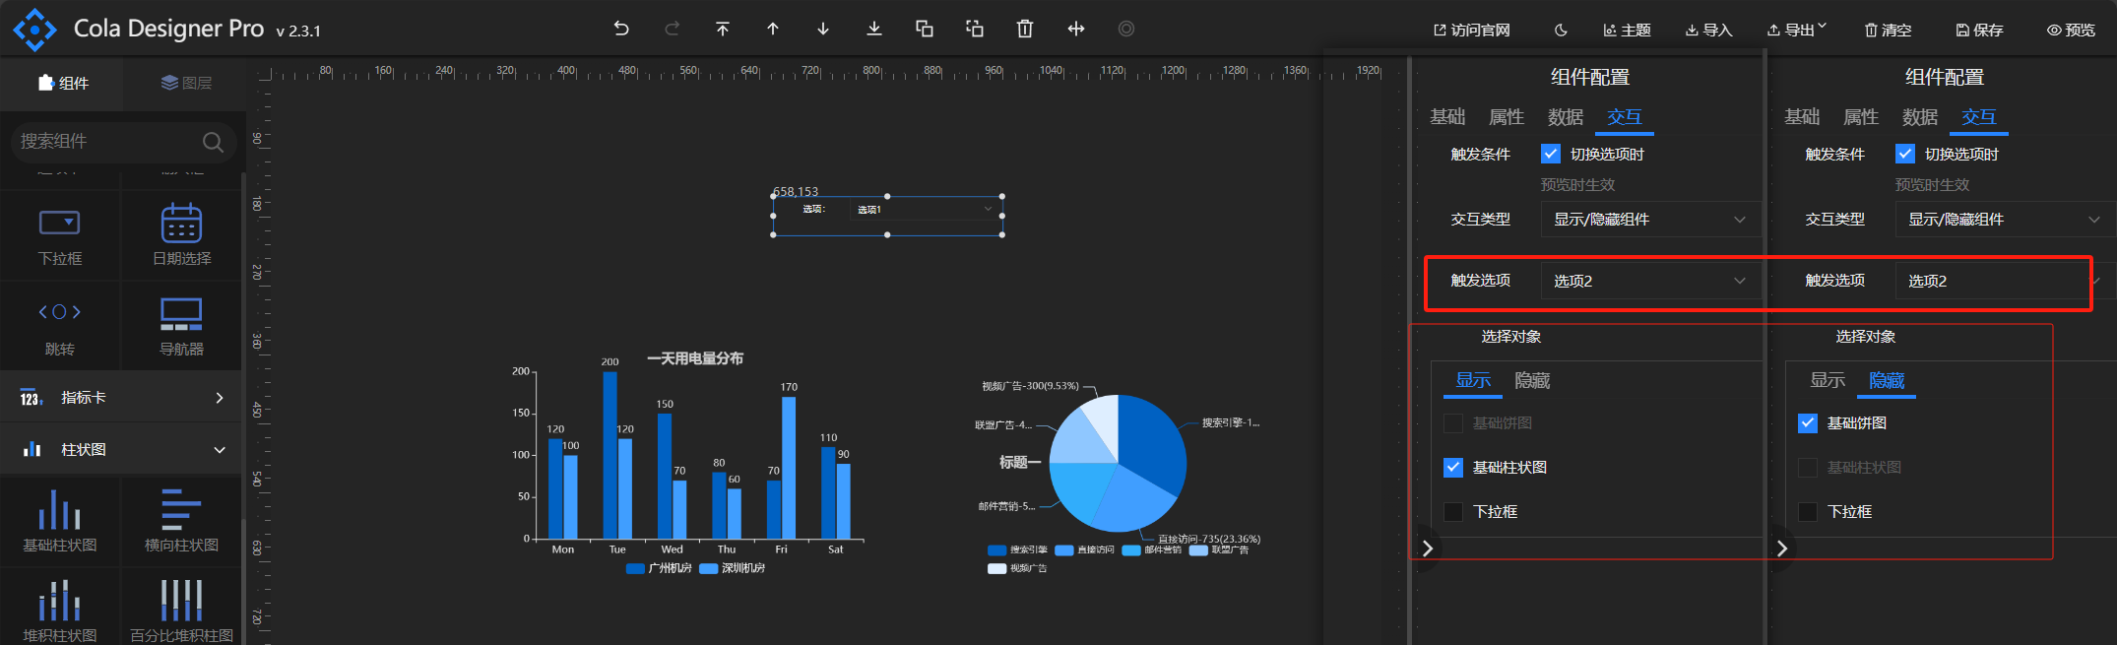Tick 下拉框 checkbox below the checked 基础柱状图
Image resolution: width=2117 pixels, height=645 pixels.
pos(1453,512)
